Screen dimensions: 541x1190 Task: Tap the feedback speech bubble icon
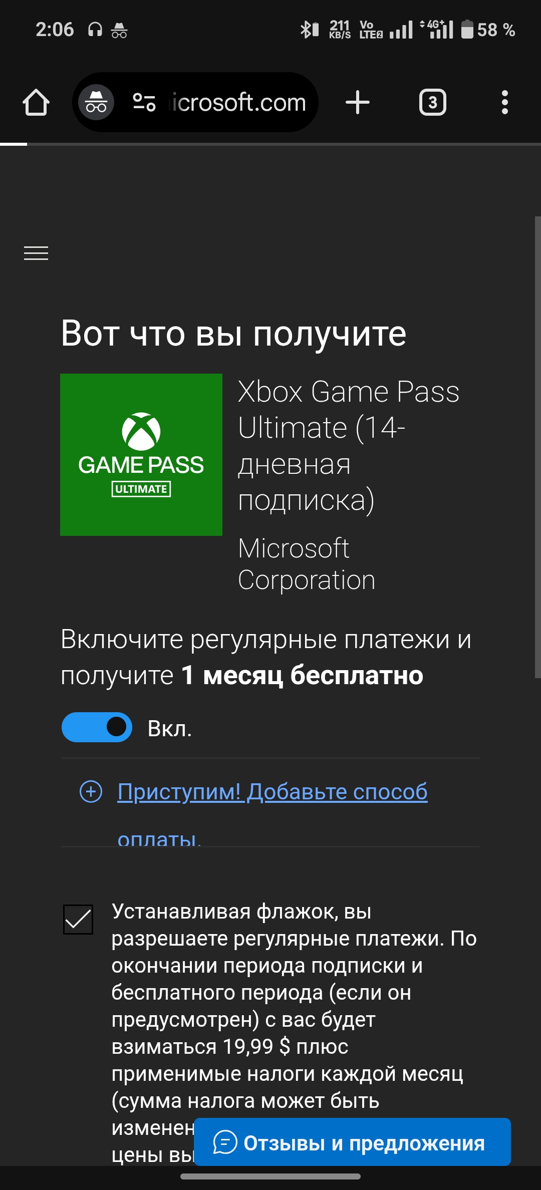[225, 1142]
